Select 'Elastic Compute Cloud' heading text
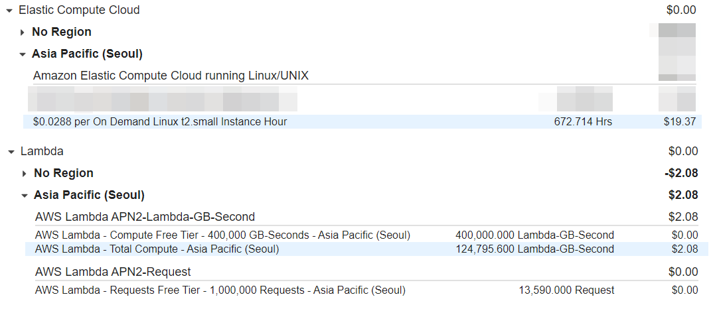 pyautogui.click(x=79, y=10)
